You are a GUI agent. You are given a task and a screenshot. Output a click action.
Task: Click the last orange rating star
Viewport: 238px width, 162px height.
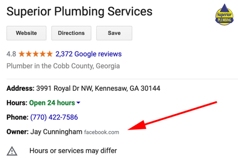pos(50,54)
